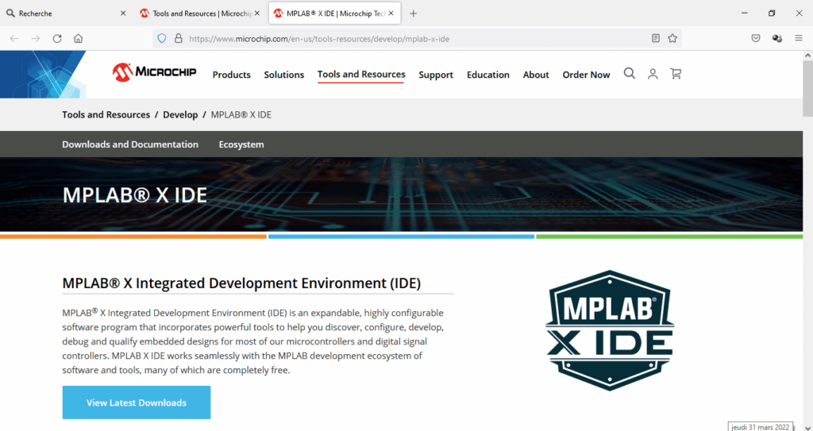Open the Support menu item

tap(436, 75)
